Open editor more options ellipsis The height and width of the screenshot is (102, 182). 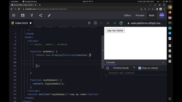101,23
